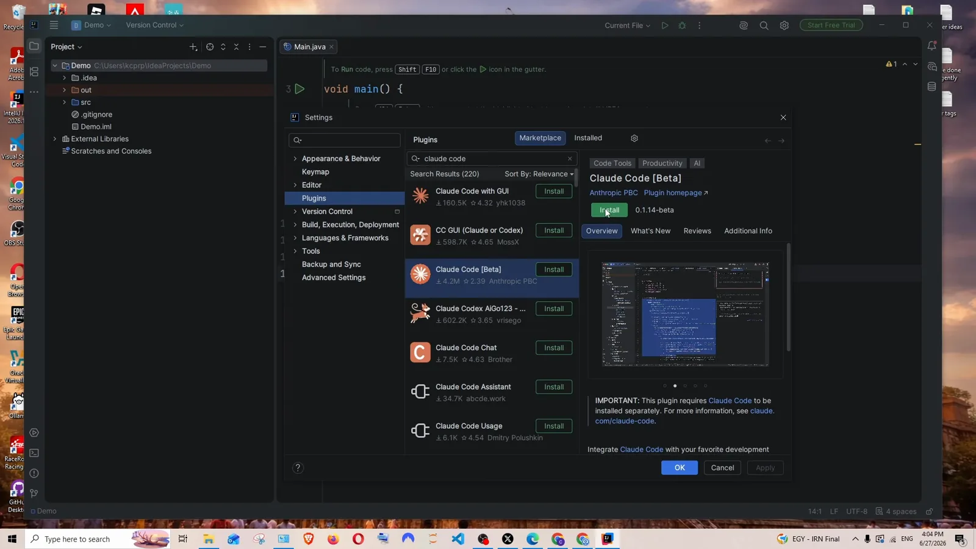Viewport: 976px width, 549px height.
Task: Open the Settings help question mark
Action: click(298, 468)
